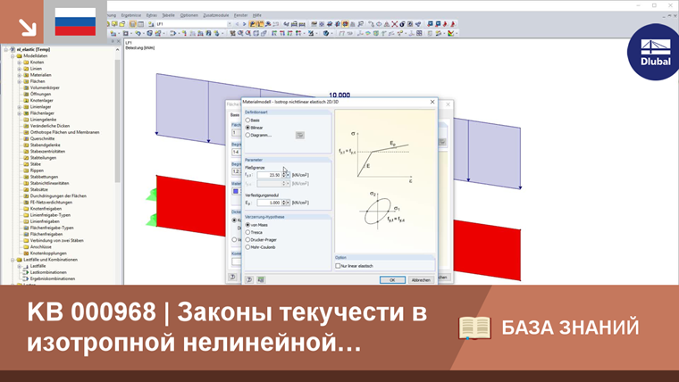Click the Fließgrenze fy,t value field
The width and height of the screenshot is (679, 382).
pos(269,175)
